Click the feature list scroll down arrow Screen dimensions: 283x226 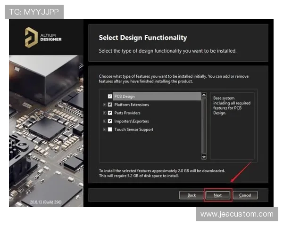pos(204,156)
